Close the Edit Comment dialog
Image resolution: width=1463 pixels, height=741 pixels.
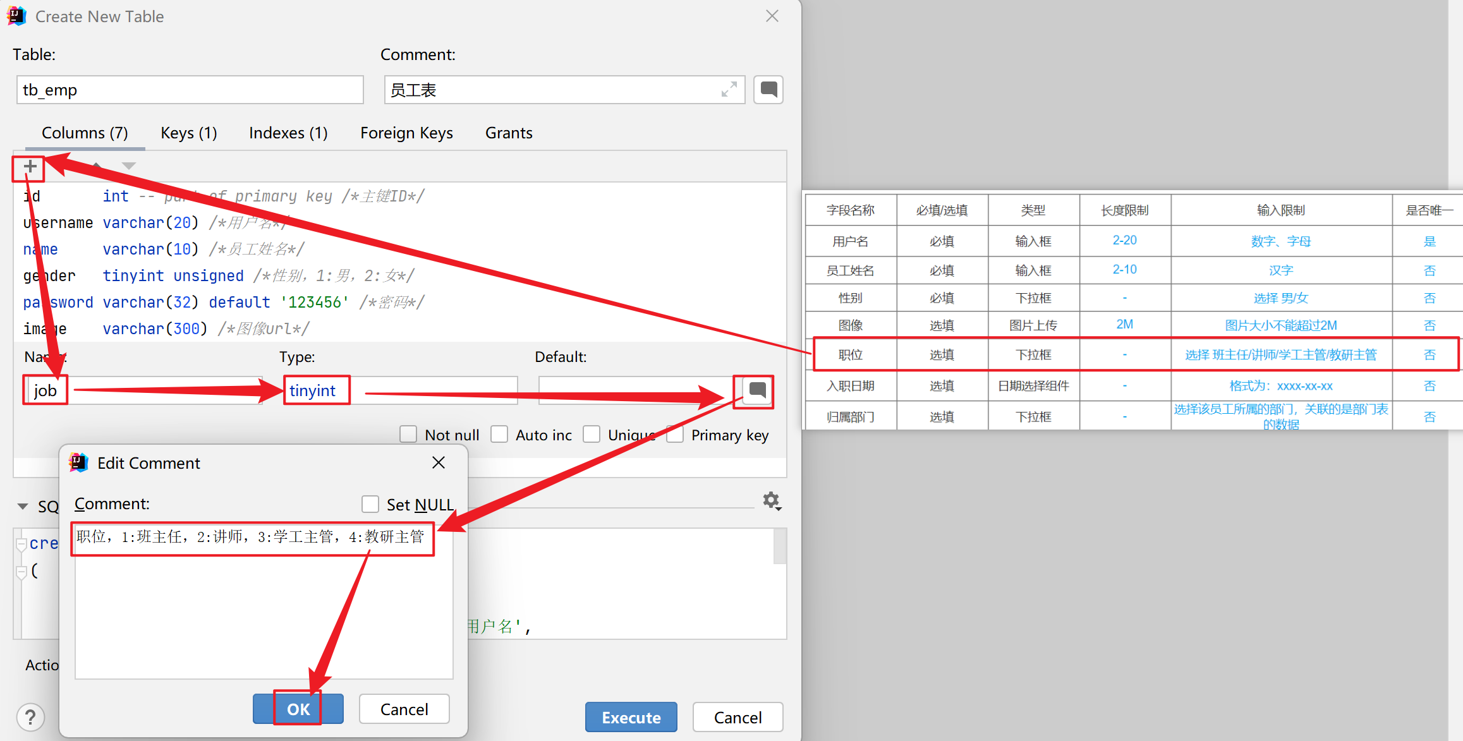coord(439,463)
